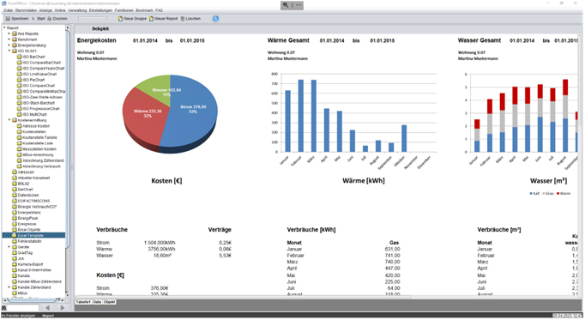Switch to the Tabelle1 sheet tab
The height and width of the screenshot is (320, 585).
click(x=83, y=302)
